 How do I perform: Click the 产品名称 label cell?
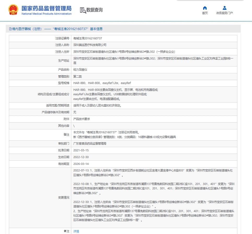tap(40, 70)
